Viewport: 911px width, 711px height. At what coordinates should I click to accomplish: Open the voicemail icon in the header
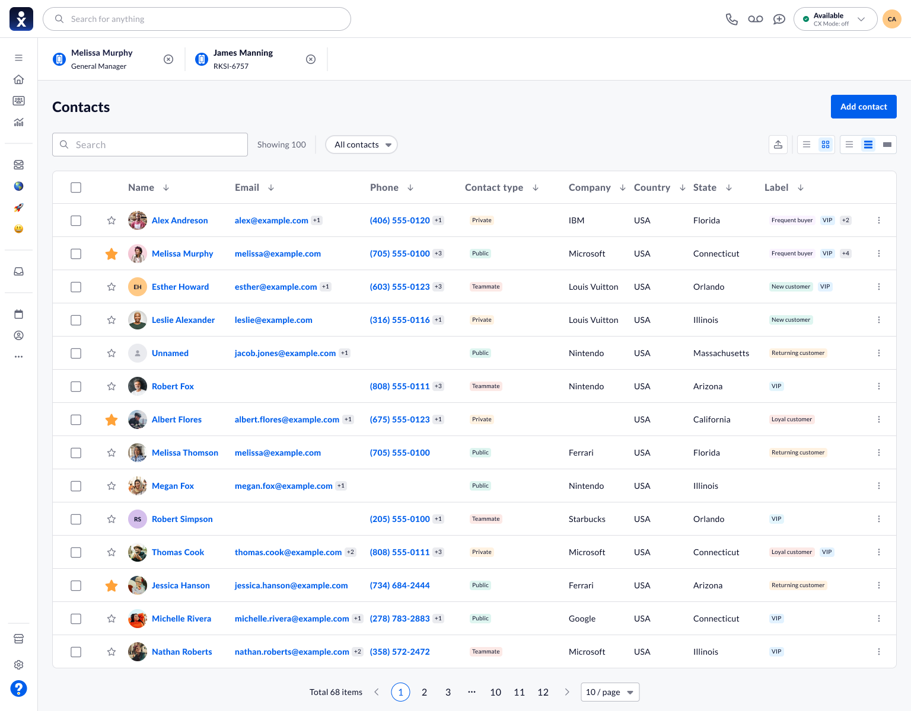[x=756, y=19]
